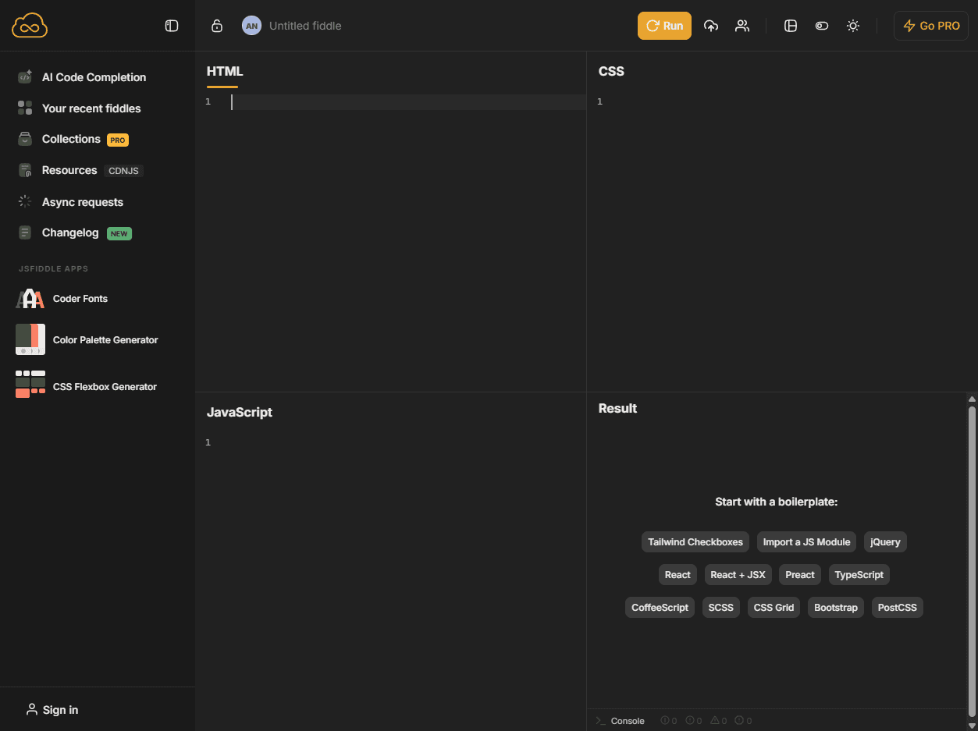Choose the Tailwind Checkboxes boilerplate
Viewport: 978px width, 731px height.
[695, 542]
